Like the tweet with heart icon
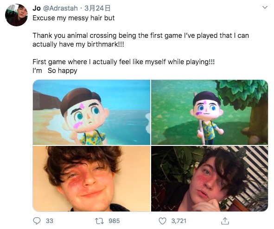Viewport: 274px width, 229px height. point(162,221)
